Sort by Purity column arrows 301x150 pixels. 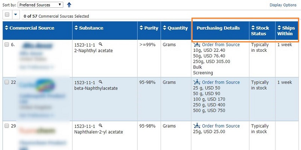point(141,28)
